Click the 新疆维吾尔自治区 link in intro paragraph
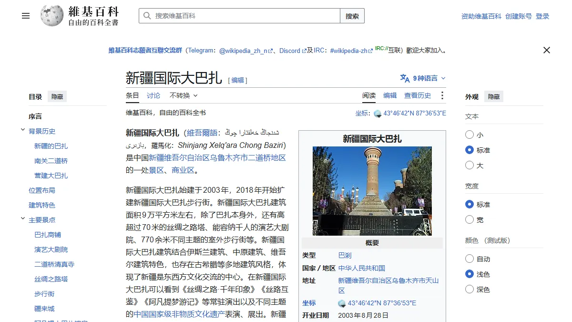This screenshot has height=322, width=572. tap(179, 157)
